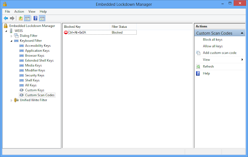Sort by the Blocked Key column header
248x157 pixels.
click(86, 27)
